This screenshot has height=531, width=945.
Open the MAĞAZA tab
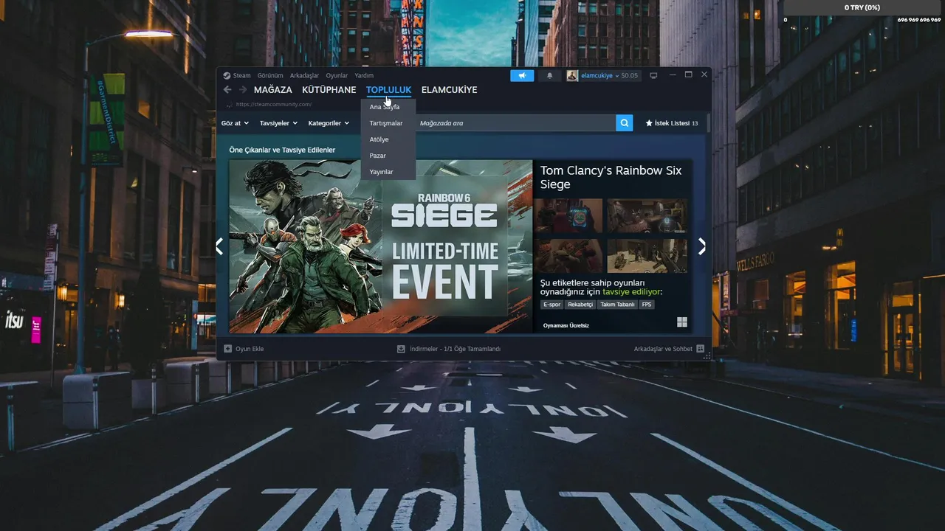pyautogui.click(x=273, y=90)
